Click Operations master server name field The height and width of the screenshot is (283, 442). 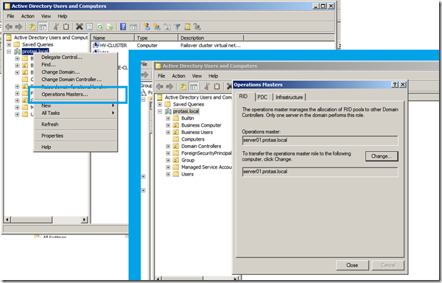pos(320,140)
